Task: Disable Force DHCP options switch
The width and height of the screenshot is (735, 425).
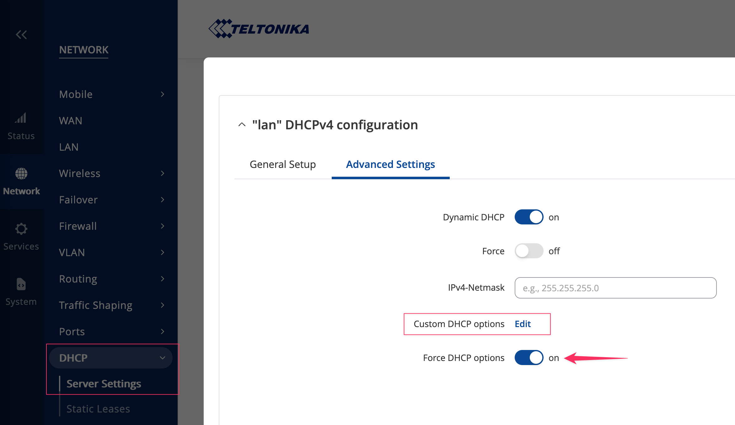Action: [529, 358]
